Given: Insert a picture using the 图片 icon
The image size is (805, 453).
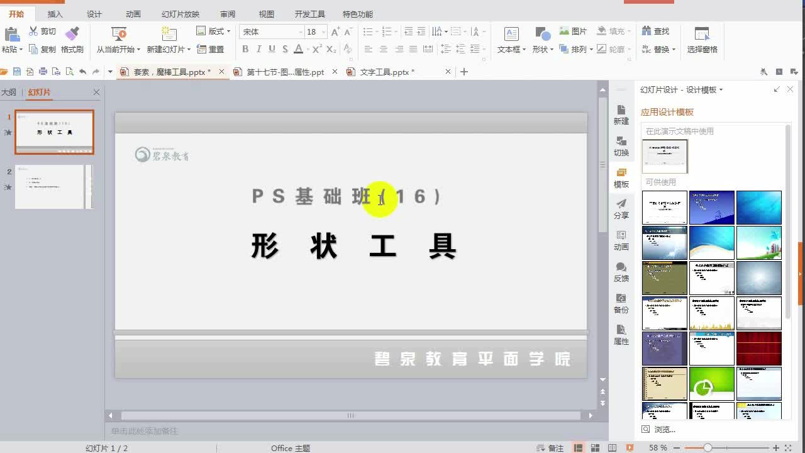Looking at the screenshot, I should pos(567,31).
